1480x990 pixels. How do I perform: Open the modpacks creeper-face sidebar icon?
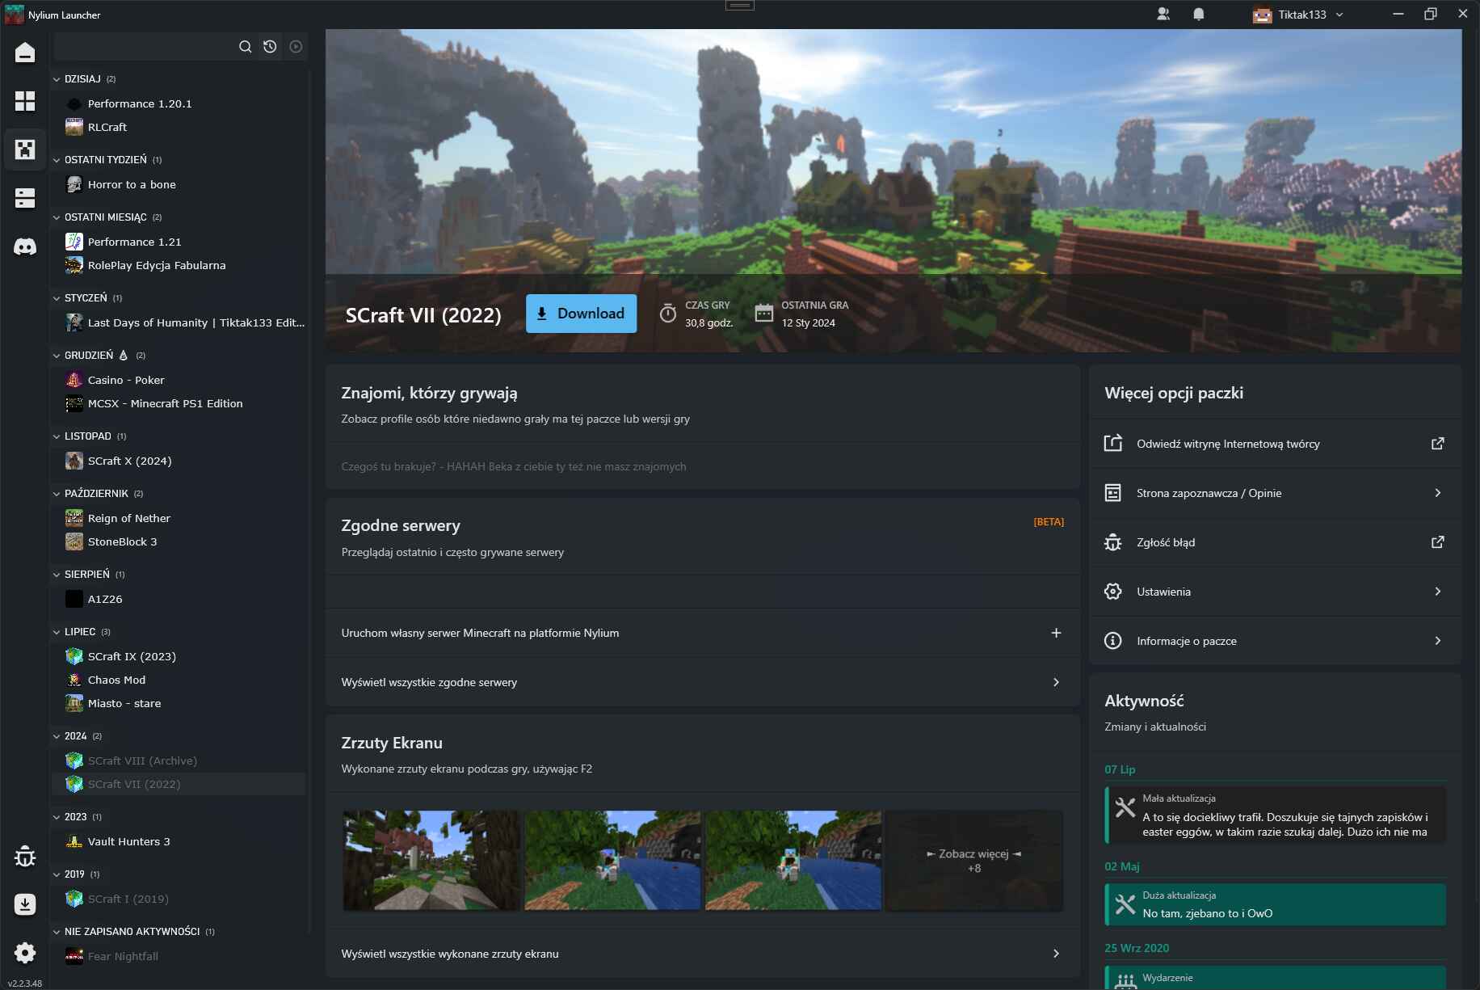tap(25, 150)
